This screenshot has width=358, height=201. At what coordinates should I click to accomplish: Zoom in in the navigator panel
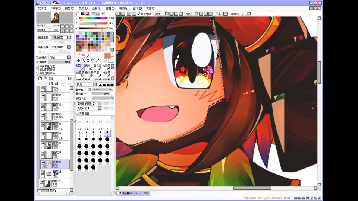pos(67,26)
